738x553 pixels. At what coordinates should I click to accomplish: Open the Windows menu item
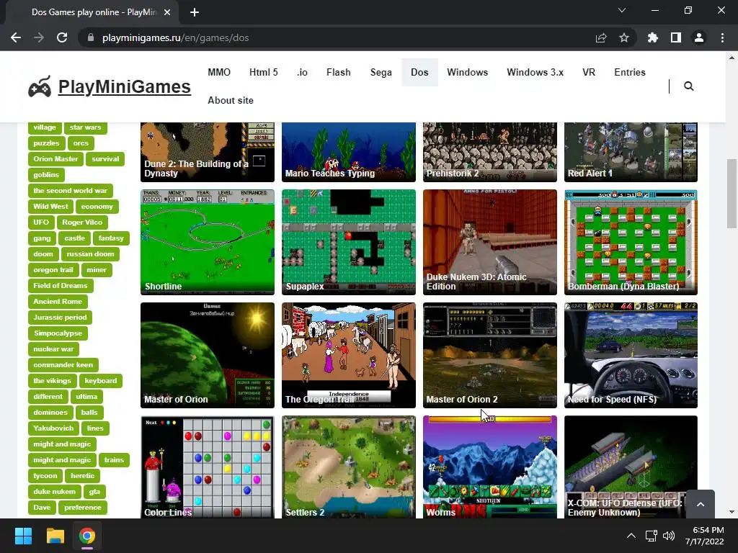pos(467,73)
